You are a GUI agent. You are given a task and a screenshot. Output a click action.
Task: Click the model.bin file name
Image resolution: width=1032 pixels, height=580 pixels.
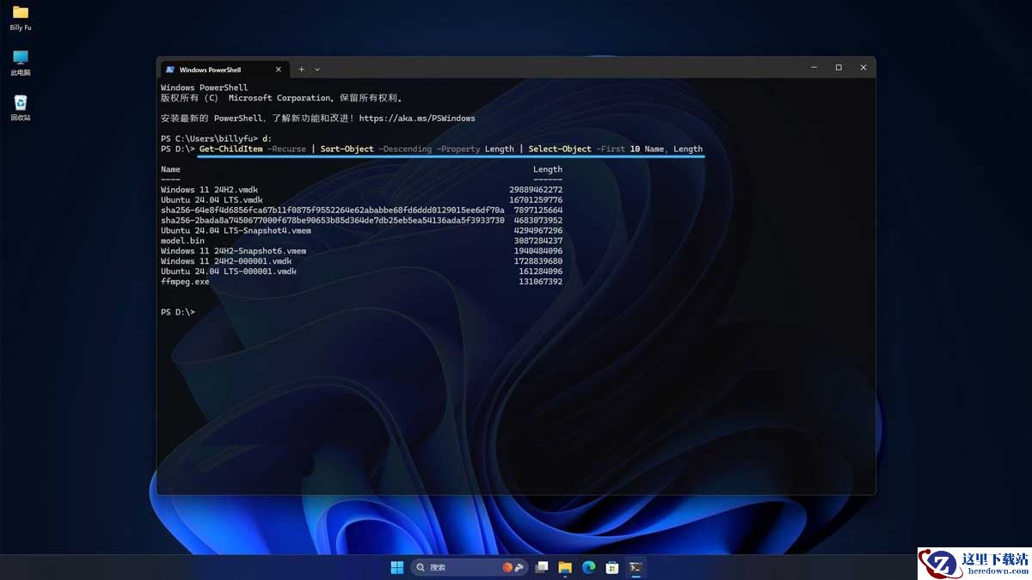tap(182, 241)
